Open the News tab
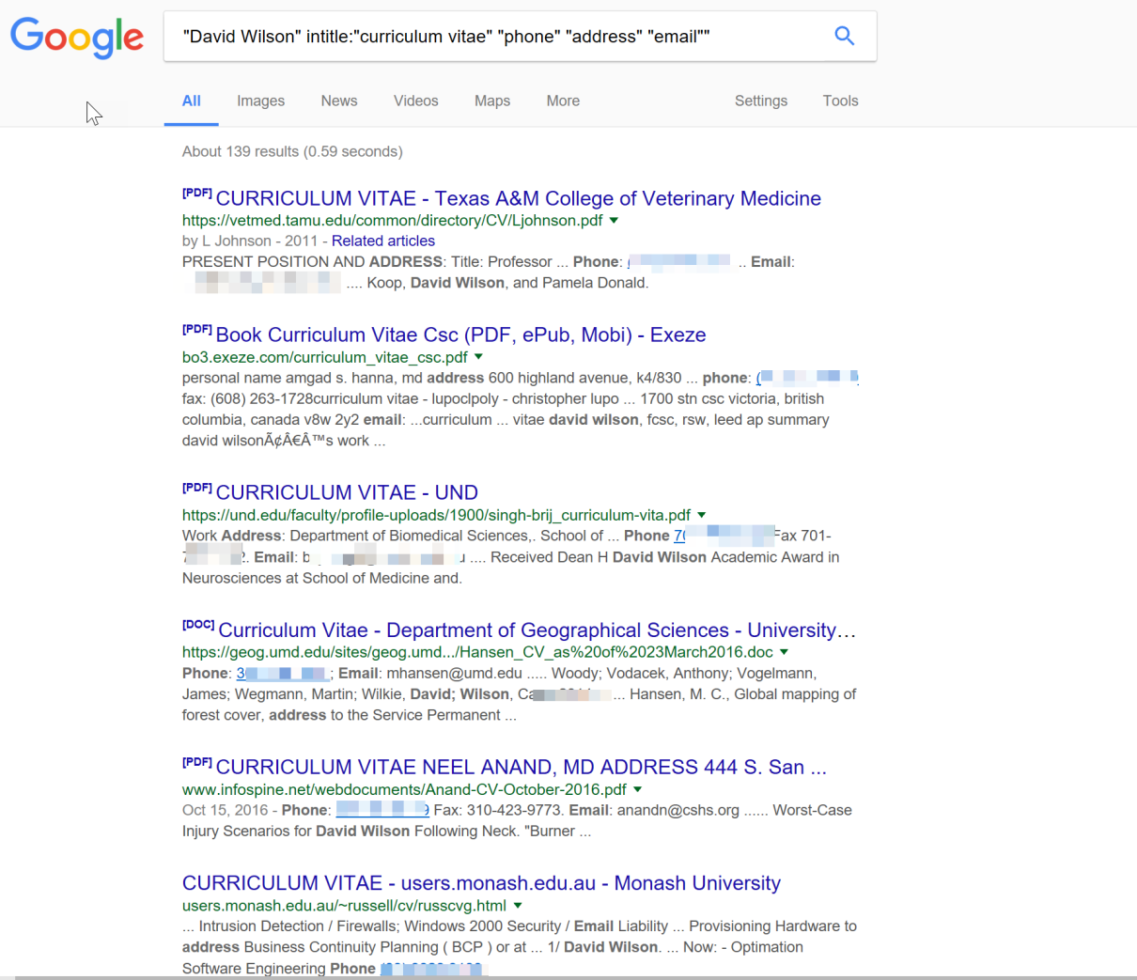 pyautogui.click(x=339, y=101)
